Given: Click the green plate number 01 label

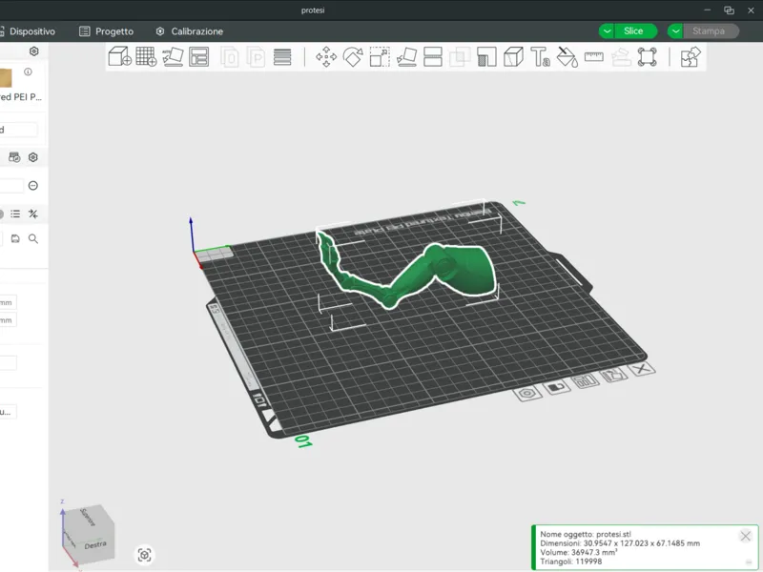Looking at the screenshot, I should click(303, 441).
